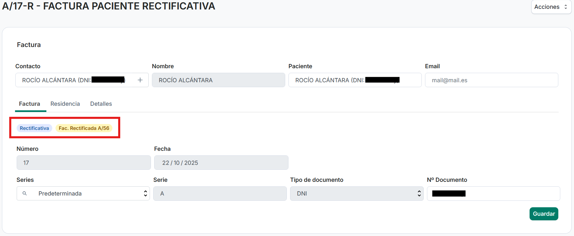574x236 pixels.
Task: Click the Nombre input field
Action: [218, 80]
